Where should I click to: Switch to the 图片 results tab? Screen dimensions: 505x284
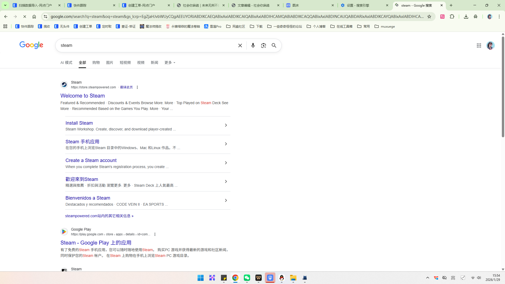coord(109,63)
